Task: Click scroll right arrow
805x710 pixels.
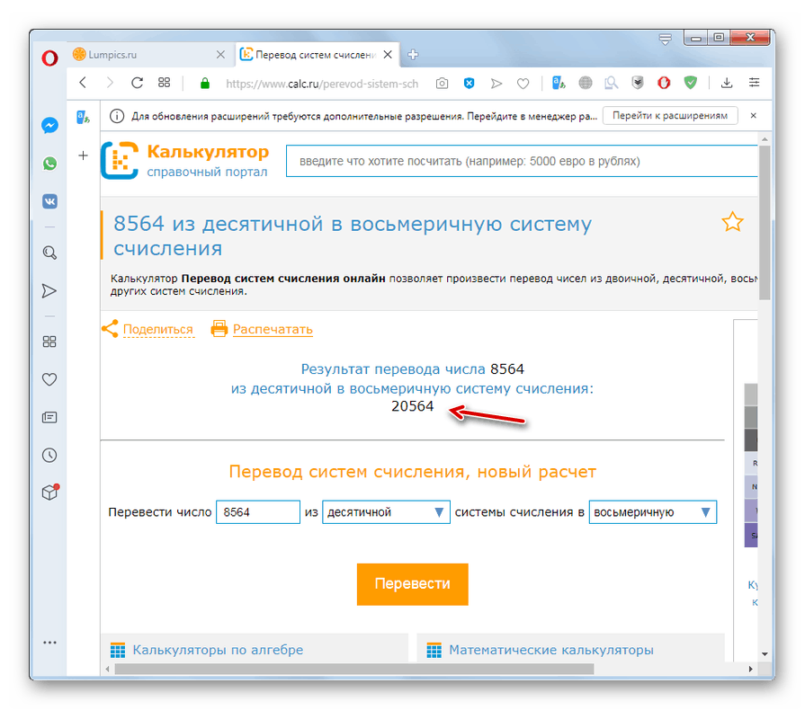Action: [x=750, y=669]
